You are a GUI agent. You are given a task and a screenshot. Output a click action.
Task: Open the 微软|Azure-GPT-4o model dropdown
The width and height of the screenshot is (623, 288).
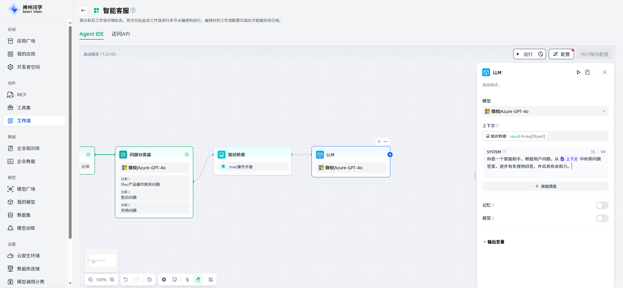point(545,111)
